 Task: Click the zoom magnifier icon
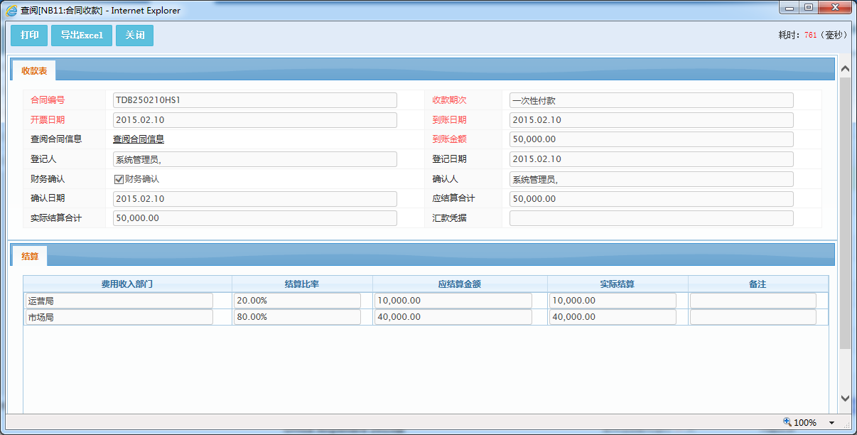(787, 422)
